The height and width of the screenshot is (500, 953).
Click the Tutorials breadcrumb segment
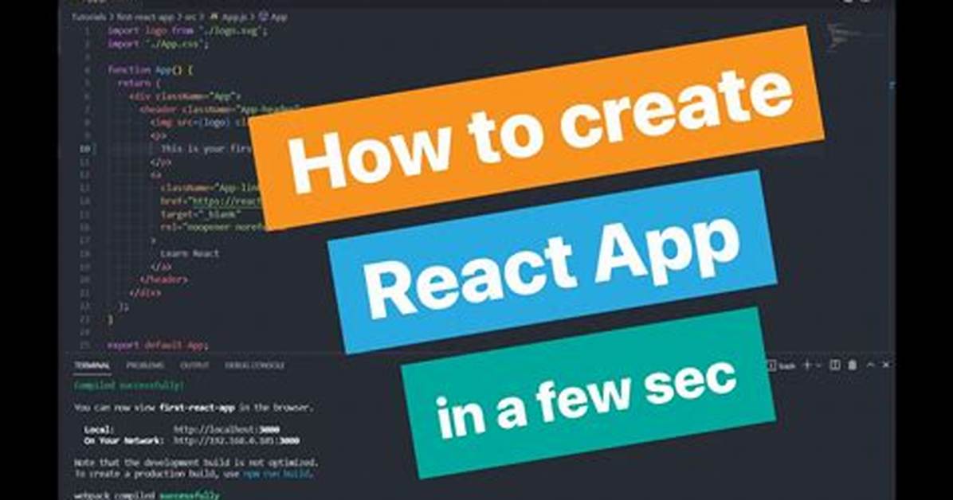tap(88, 17)
